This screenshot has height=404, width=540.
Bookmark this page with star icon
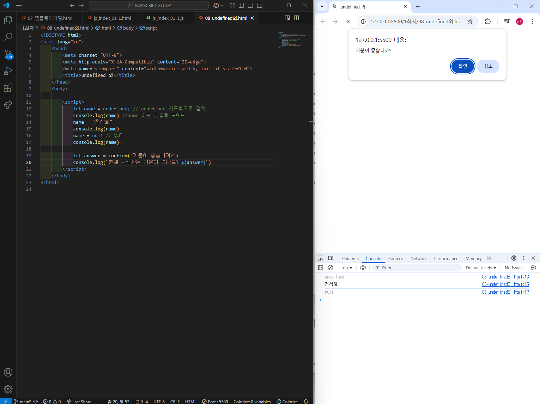click(470, 22)
